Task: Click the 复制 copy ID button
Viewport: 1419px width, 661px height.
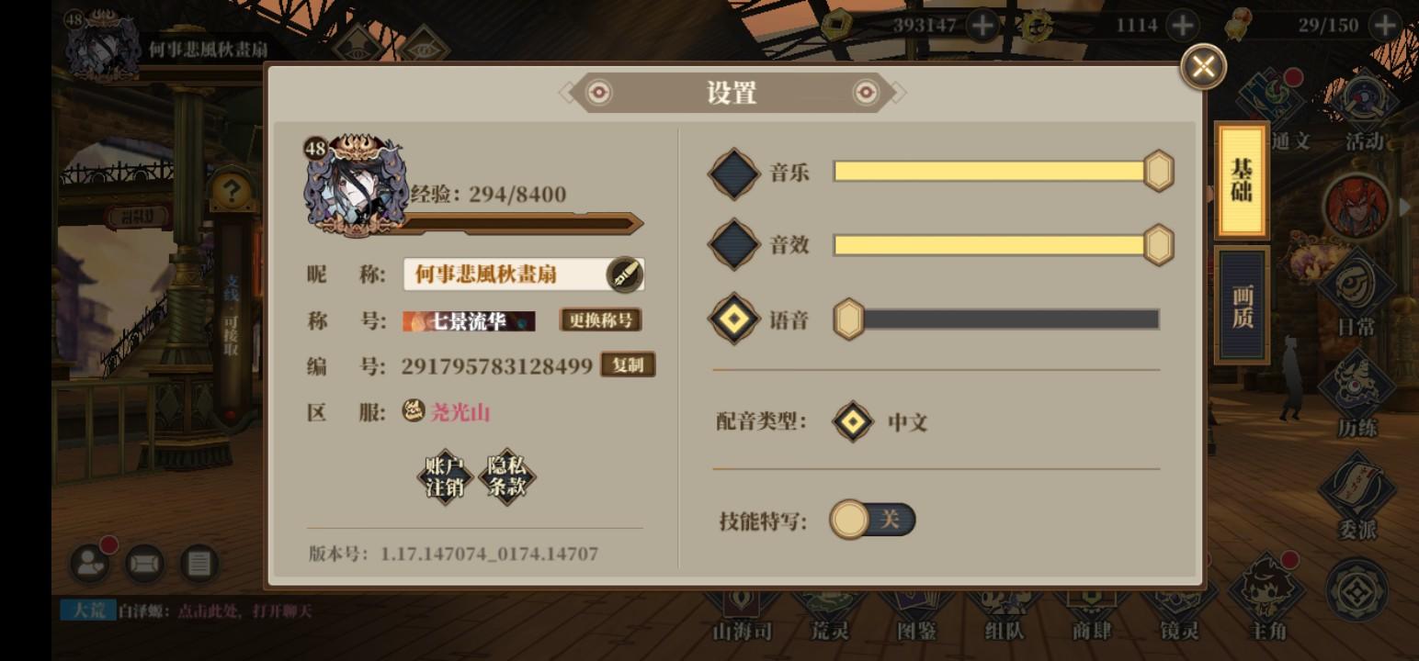Action: click(628, 364)
